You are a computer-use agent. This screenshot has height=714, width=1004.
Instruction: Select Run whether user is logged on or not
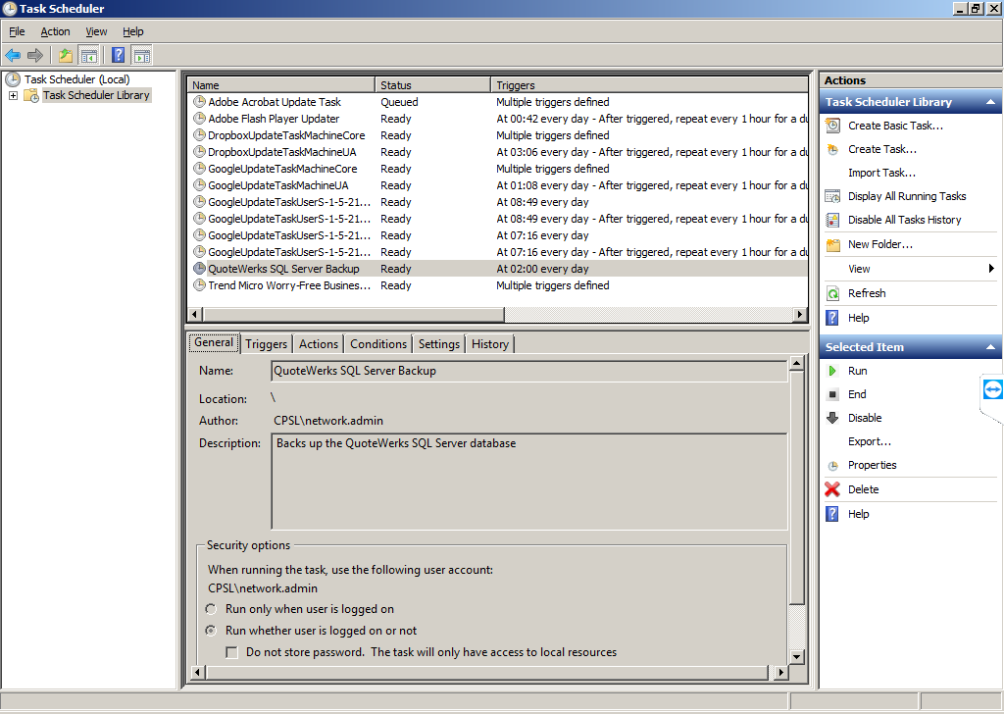click(x=211, y=631)
